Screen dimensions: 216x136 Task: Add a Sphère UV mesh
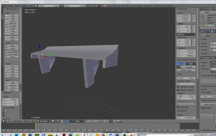pos(13,23)
